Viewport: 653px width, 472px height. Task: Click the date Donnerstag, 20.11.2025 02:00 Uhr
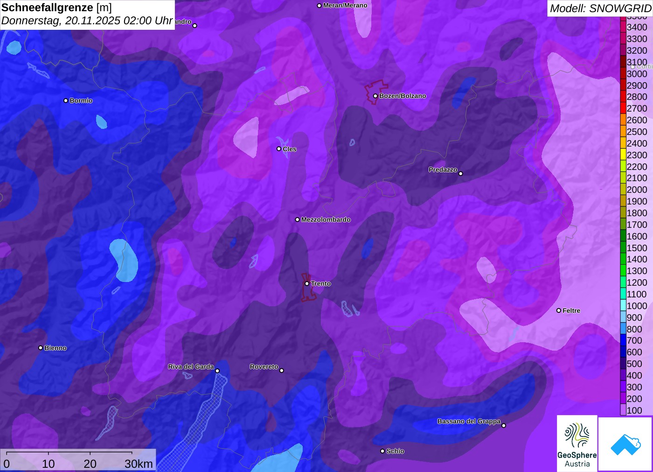(87, 21)
